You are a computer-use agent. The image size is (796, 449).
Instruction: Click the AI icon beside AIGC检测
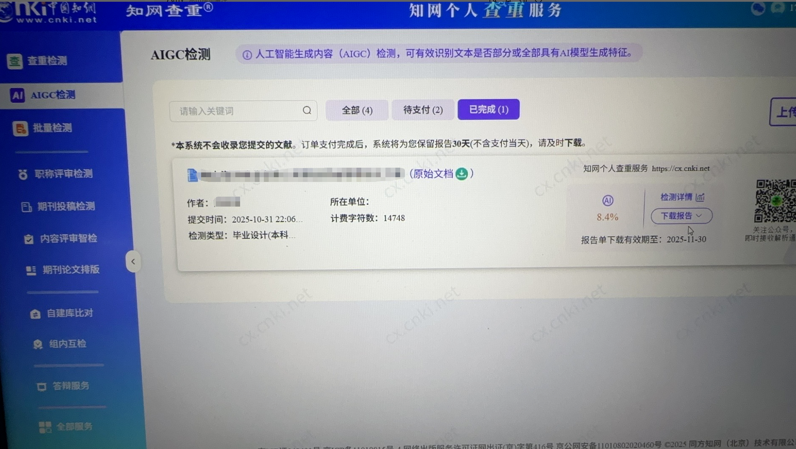[17, 95]
